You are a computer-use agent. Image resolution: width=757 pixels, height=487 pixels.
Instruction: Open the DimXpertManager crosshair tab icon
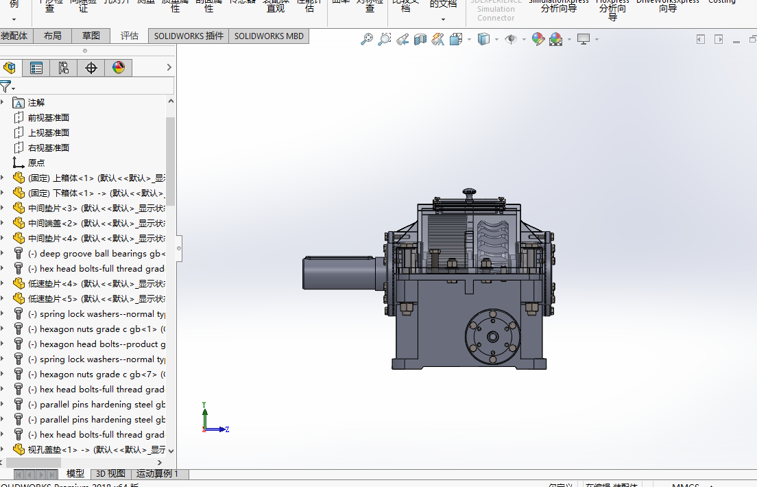click(x=91, y=68)
